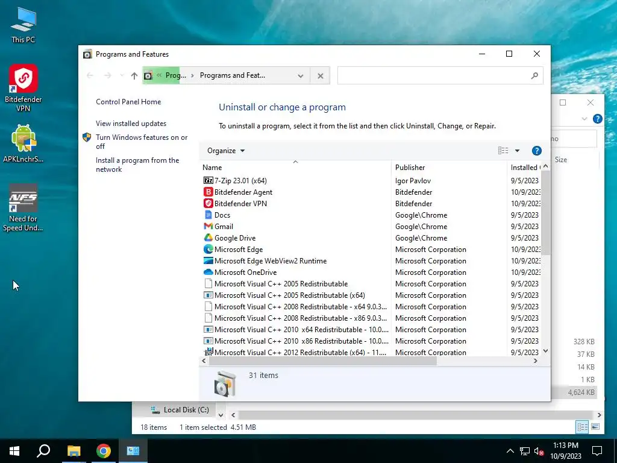Viewport: 617px width, 463px height.
Task: Go up one level with up arrow
Action: coord(134,75)
